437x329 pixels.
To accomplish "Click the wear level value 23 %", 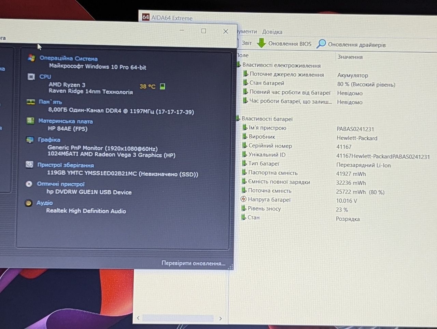I will pyautogui.click(x=342, y=210).
